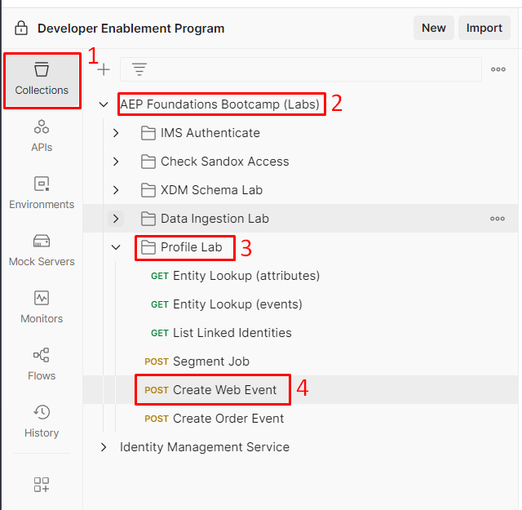
Task: Go to Monitors sidebar tab
Action: [42, 308]
